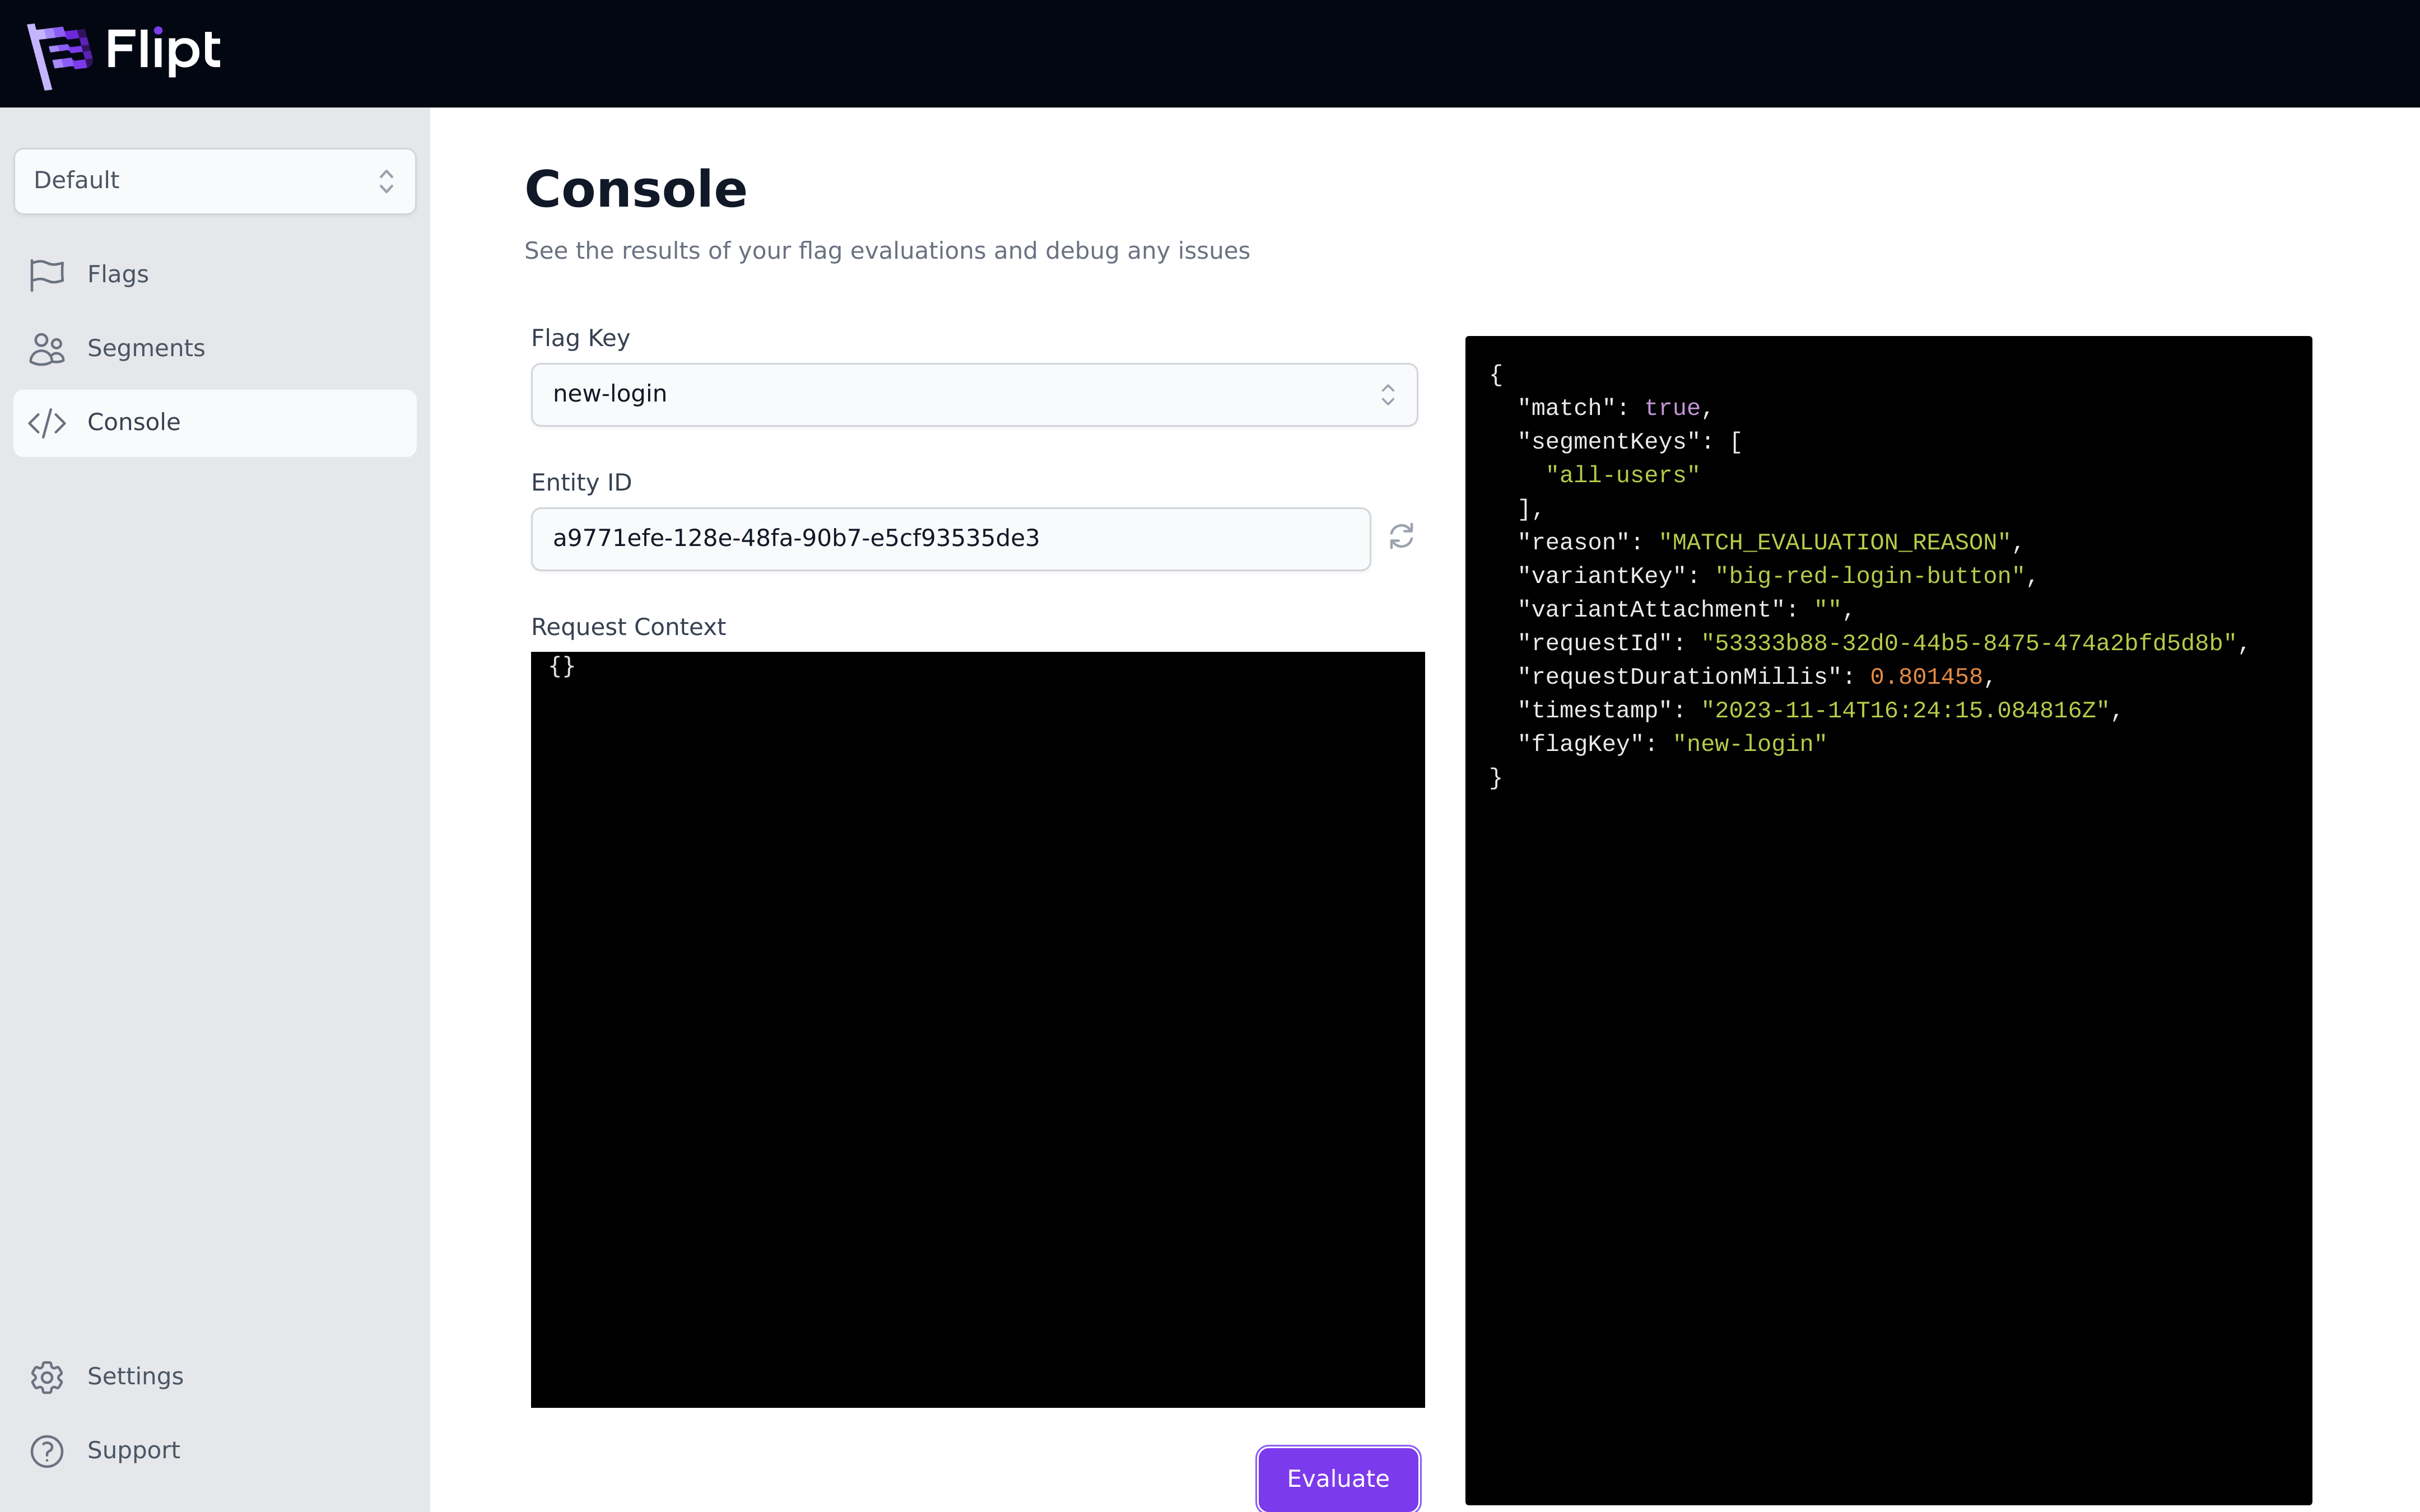
Task: Click the Flags sidebar flag icon
Action: pos(47,274)
